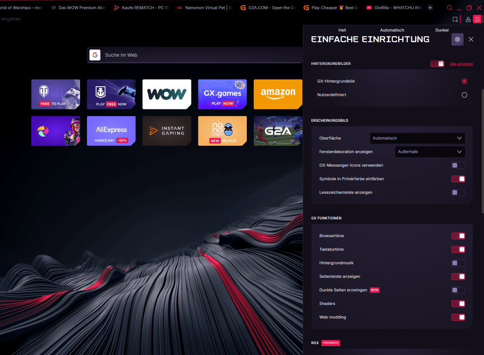Click inside the Suche im Web field
Screen dimensions: 484x355
(181, 55)
